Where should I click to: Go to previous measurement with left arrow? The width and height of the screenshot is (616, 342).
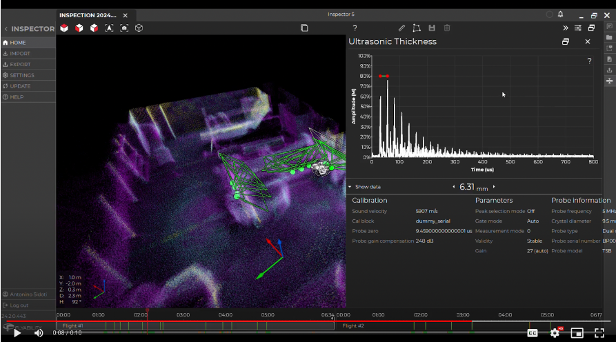tap(454, 187)
